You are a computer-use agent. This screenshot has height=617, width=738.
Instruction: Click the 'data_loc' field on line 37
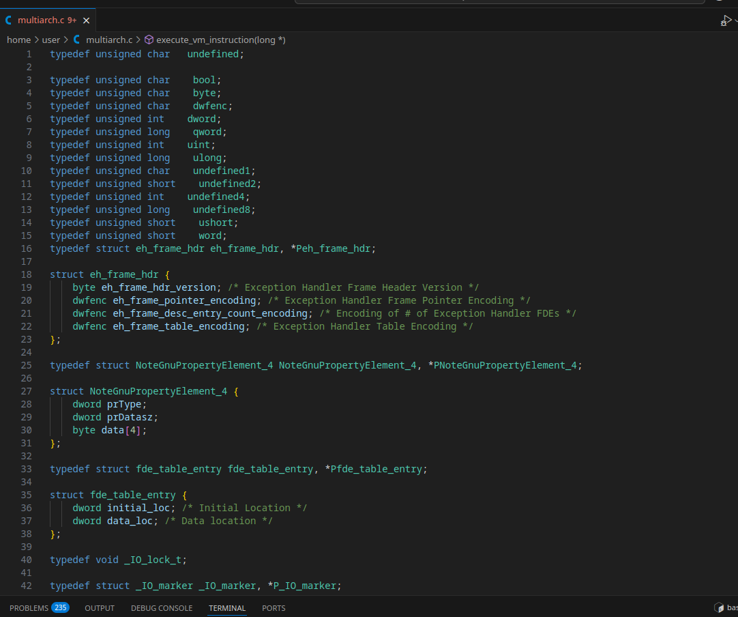click(130, 521)
